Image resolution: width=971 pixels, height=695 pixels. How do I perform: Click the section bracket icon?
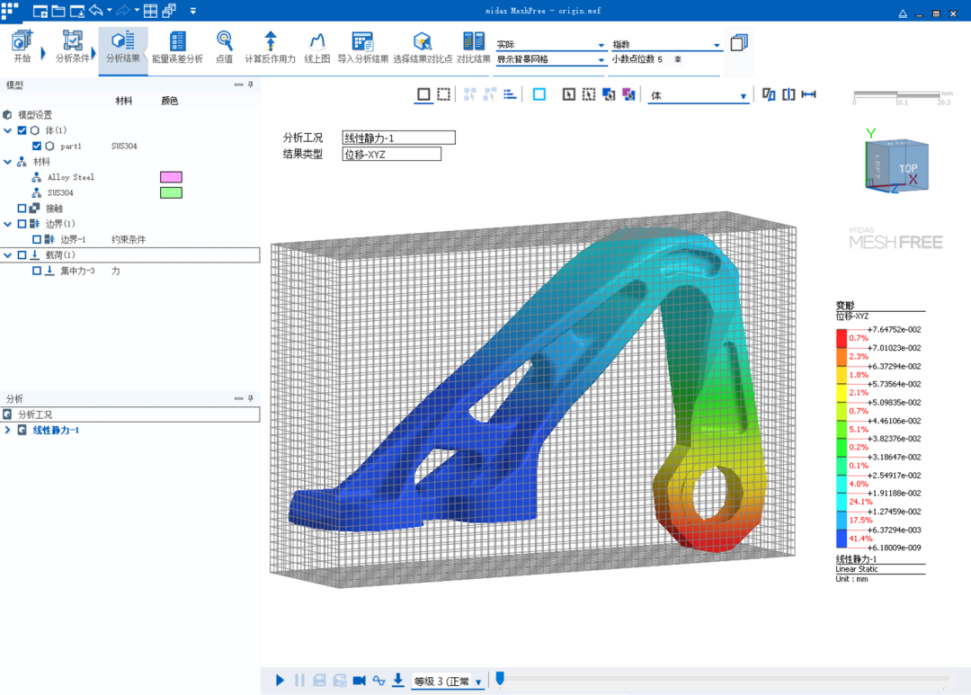(788, 94)
